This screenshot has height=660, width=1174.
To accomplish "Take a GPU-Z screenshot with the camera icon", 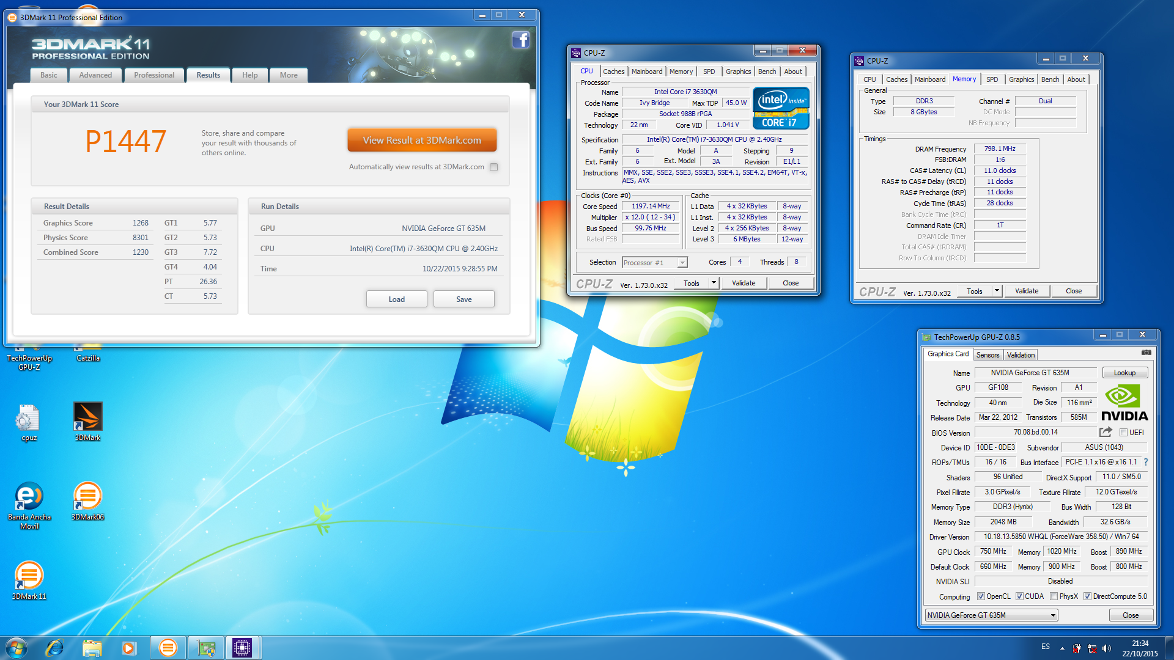I will [x=1146, y=353].
